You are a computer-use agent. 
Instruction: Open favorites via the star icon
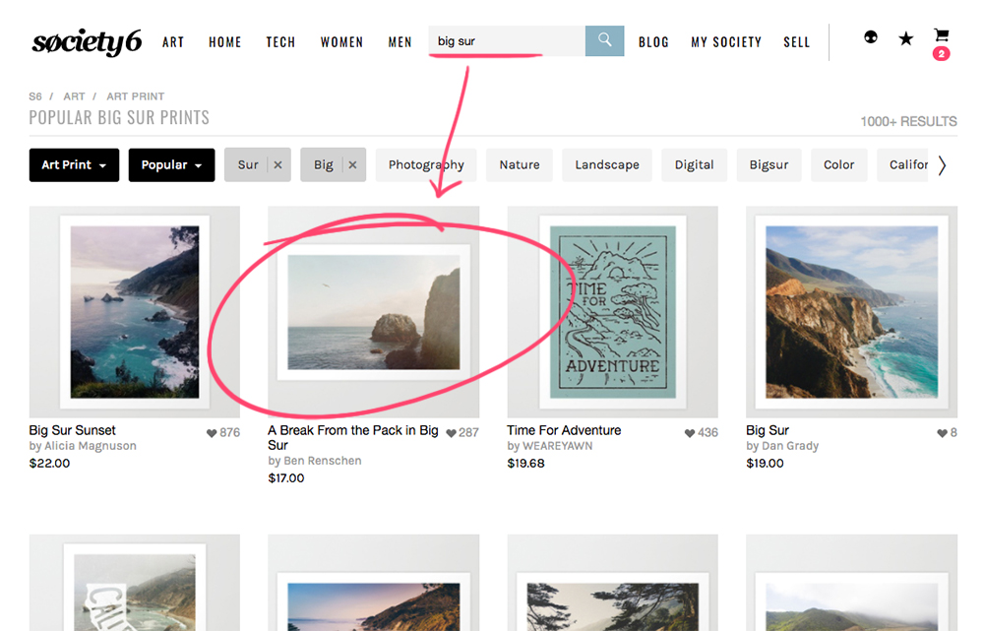click(x=905, y=38)
